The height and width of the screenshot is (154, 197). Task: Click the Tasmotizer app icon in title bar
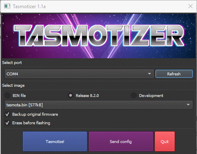[x=7, y=6]
